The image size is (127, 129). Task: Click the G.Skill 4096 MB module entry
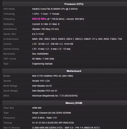[66, 127]
